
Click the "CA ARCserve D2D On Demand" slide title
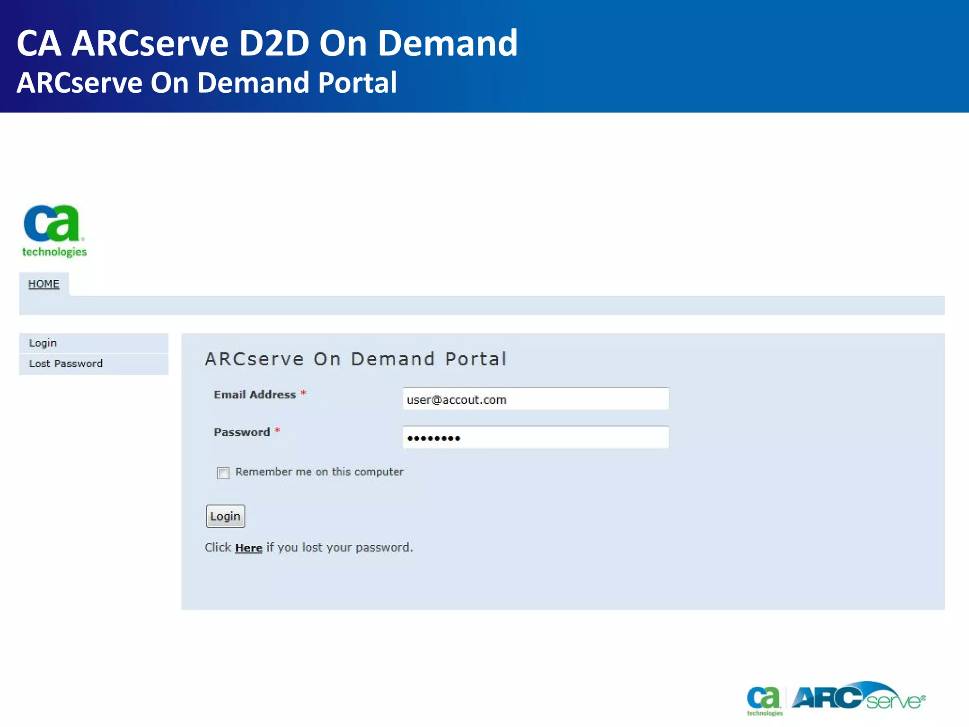tap(267, 43)
